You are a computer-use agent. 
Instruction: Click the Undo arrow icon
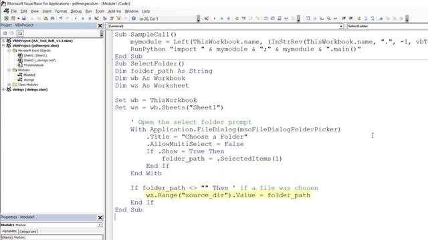point(61,19)
